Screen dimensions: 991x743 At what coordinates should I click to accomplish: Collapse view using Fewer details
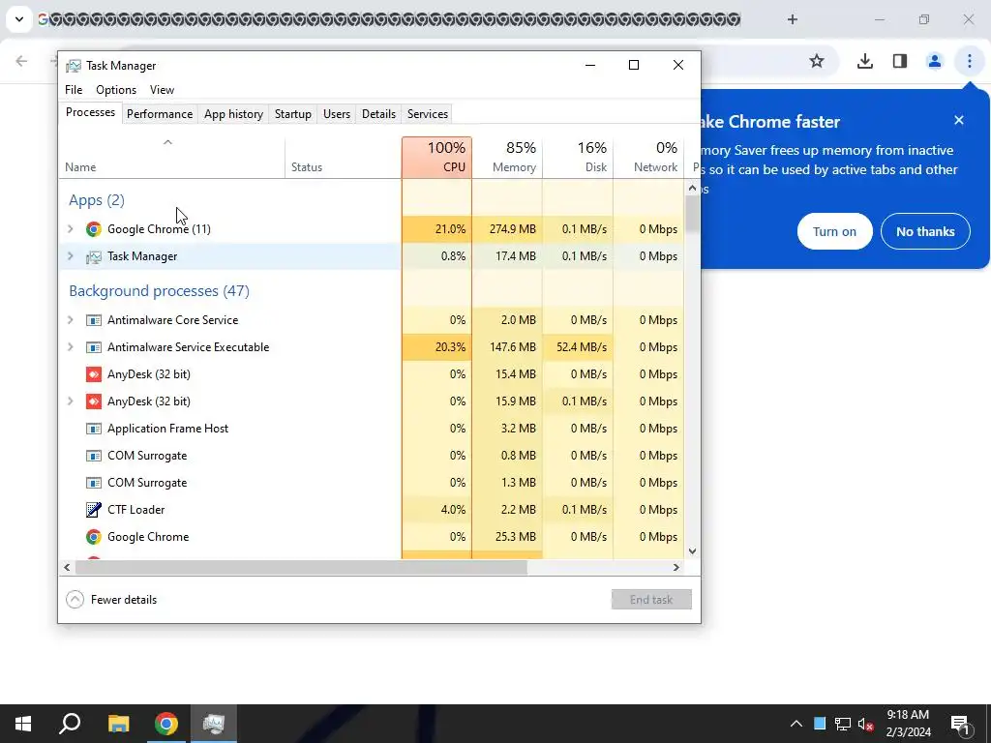111,600
